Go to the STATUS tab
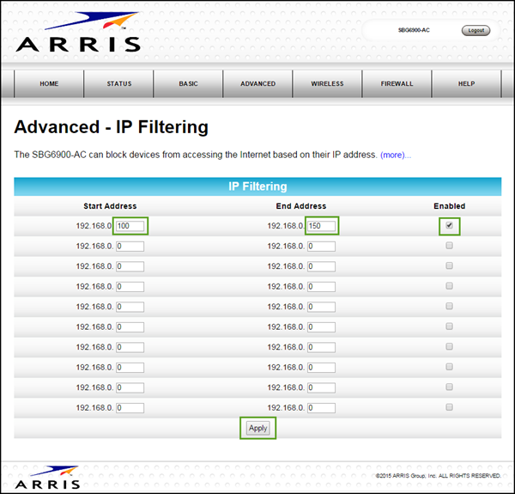The width and height of the screenshot is (515, 494). pos(118,84)
